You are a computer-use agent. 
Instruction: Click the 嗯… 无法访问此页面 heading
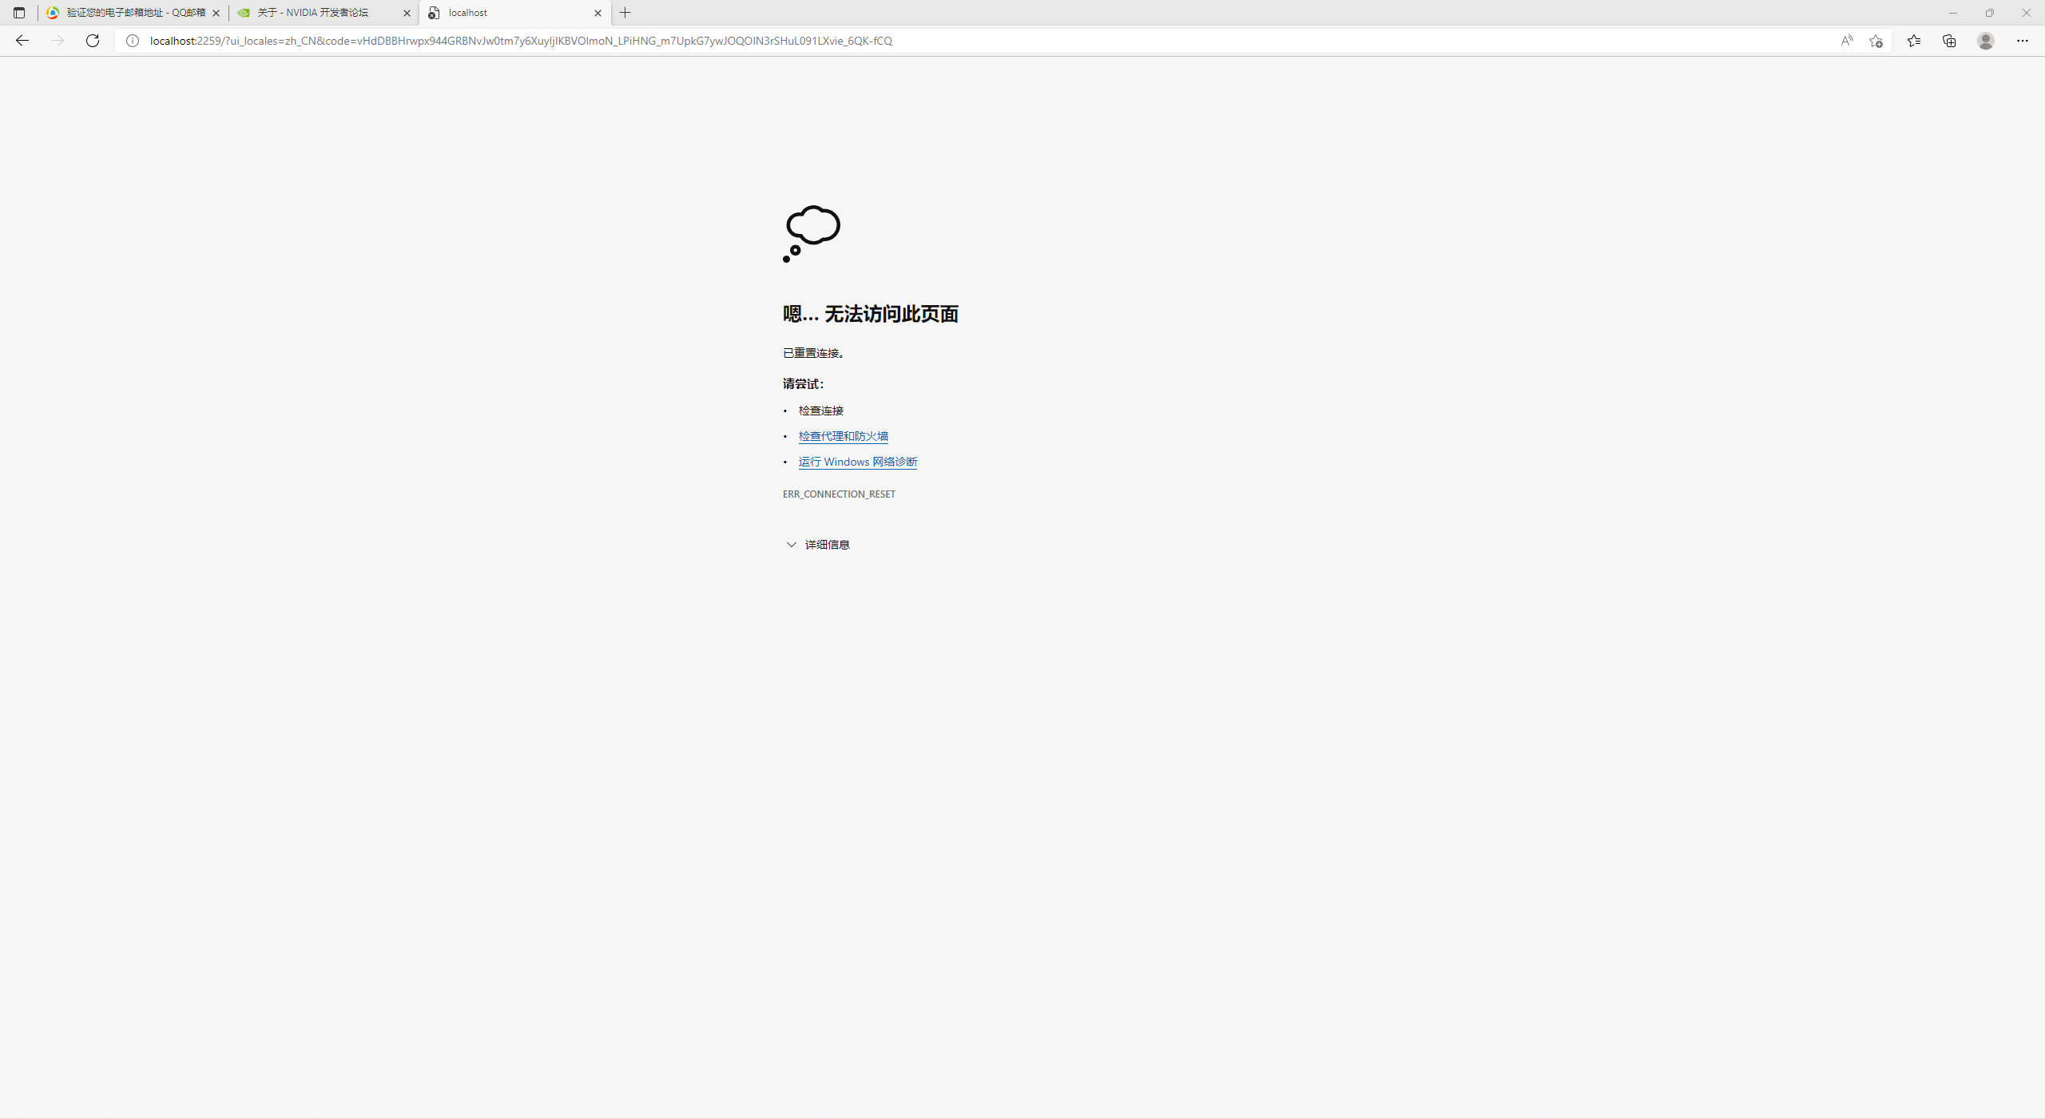click(870, 314)
